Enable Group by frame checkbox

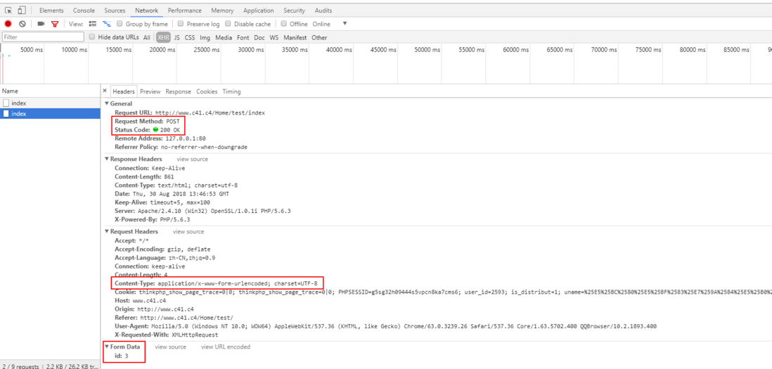120,24
